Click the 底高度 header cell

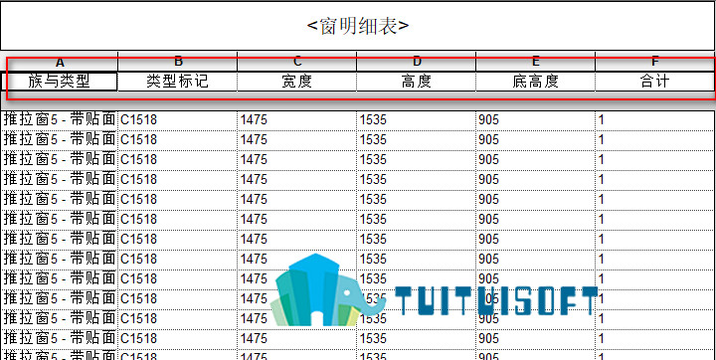click(x=536, y=82)
